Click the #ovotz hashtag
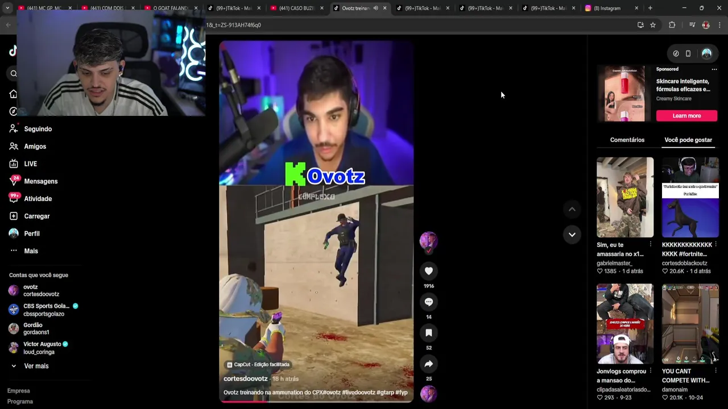The image size is (728, 409). tap(331, 393)
